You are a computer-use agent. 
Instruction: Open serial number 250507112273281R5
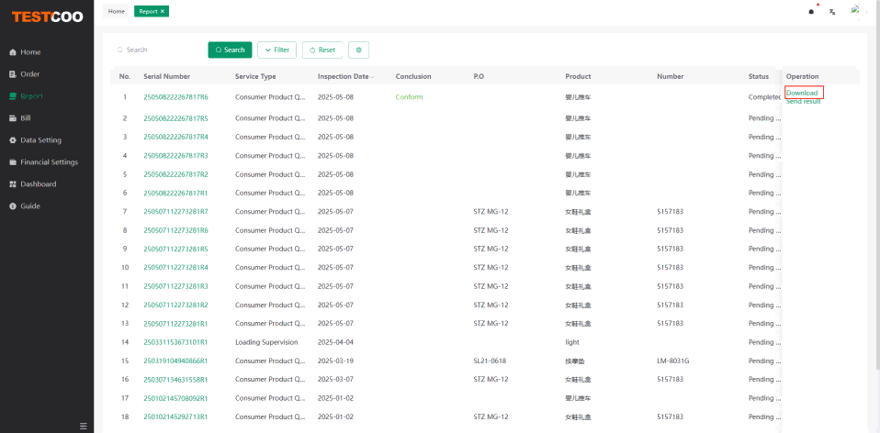coord(175,249)
